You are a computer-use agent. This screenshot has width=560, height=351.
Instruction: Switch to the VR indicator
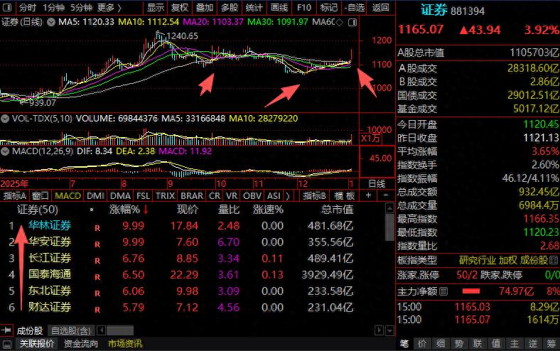pos(232,195)
